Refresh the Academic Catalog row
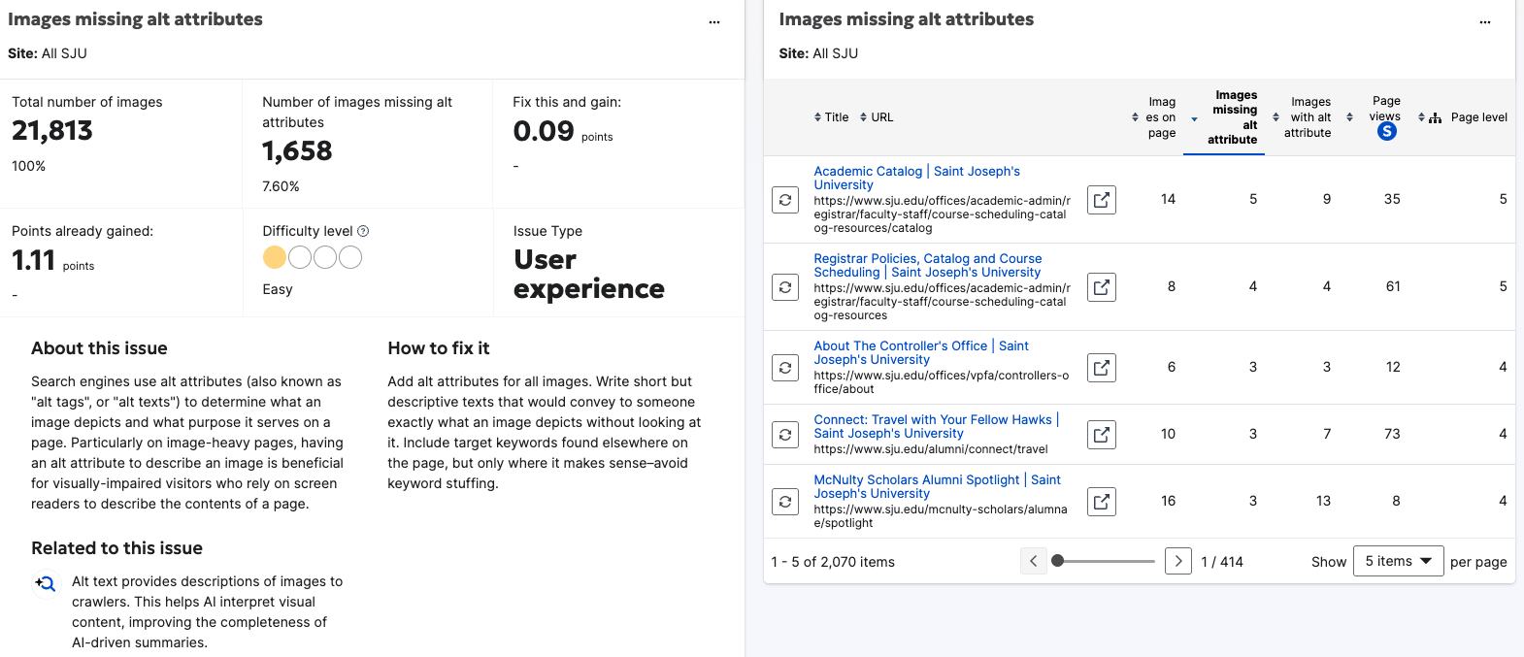The image size is (1524, 657). coord(785,200)
